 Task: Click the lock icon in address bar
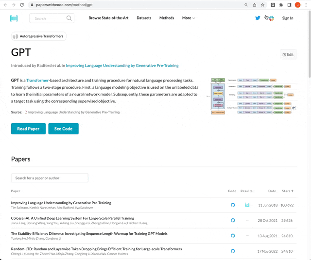pyautogui.click(x=32, y=5)
